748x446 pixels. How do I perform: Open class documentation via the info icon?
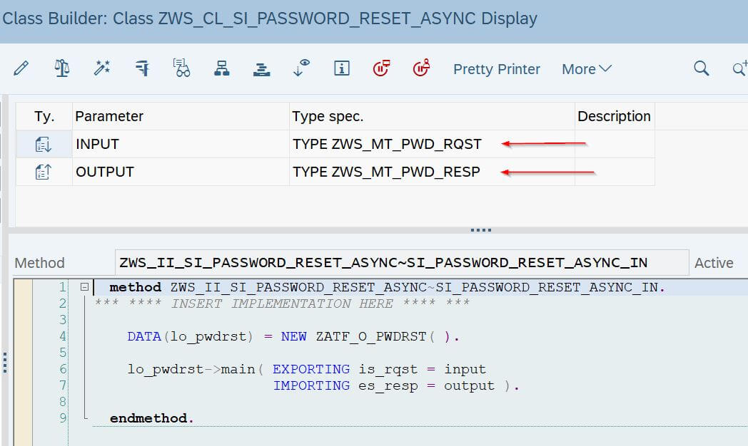341,68
